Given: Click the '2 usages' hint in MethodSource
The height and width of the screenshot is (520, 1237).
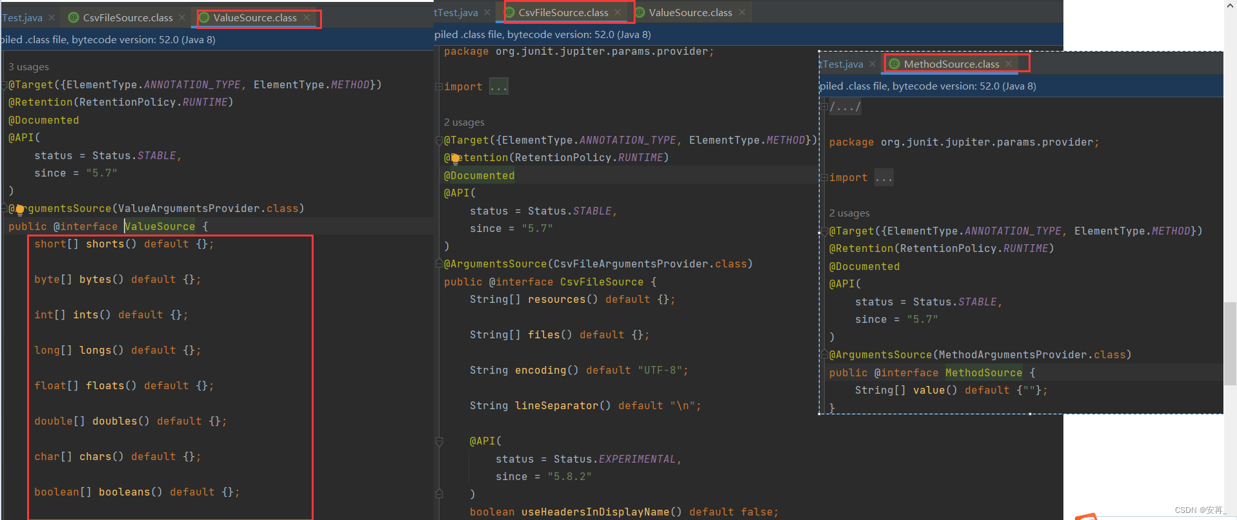Looking at the screenshot, I should 849,213.
